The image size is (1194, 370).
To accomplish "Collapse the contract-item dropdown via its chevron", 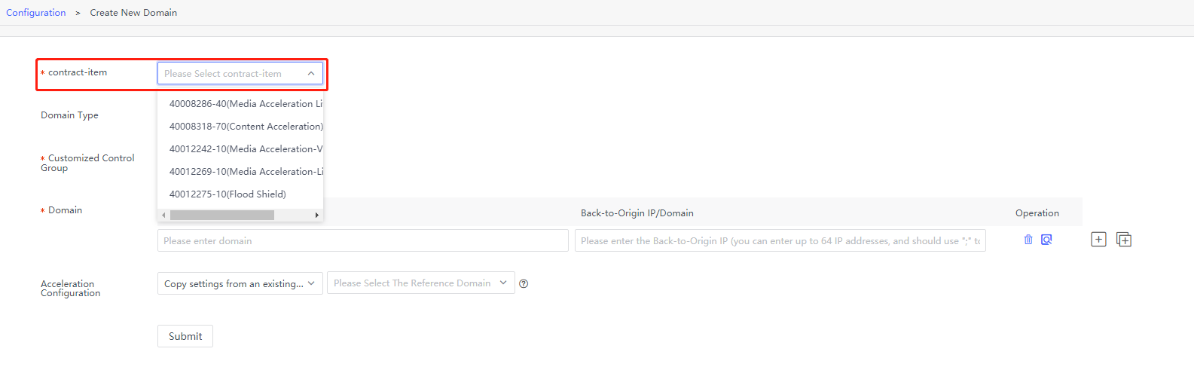I will click(x=311, y=74).
